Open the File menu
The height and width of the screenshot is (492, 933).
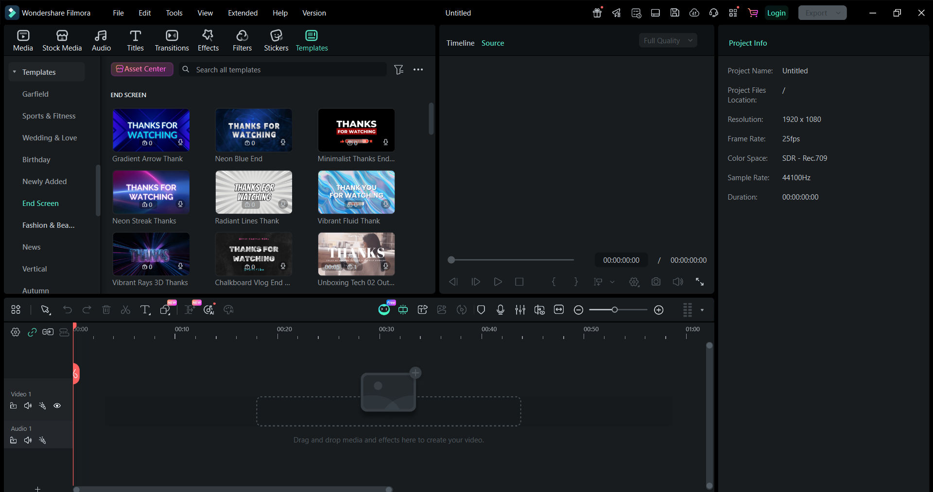pos(118,13)
